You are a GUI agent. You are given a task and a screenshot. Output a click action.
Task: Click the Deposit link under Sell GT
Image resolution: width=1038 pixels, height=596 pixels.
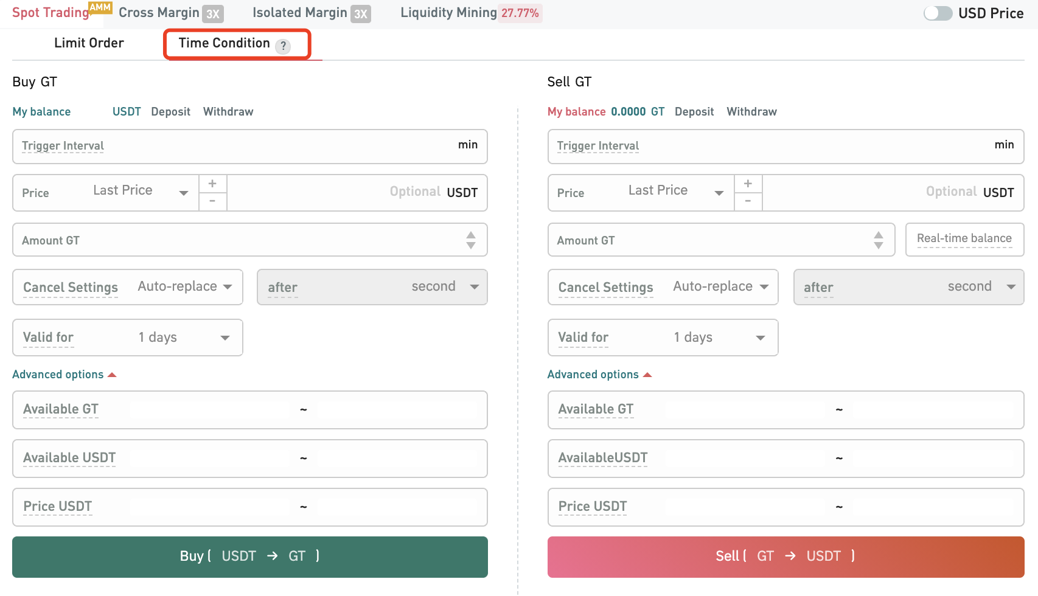pos(694,112)
